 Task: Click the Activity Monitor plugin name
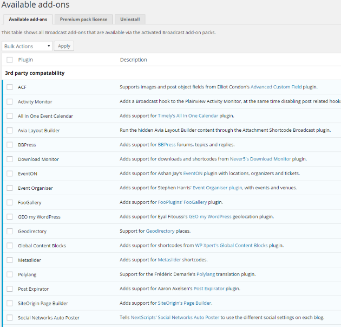pos(35,101)
